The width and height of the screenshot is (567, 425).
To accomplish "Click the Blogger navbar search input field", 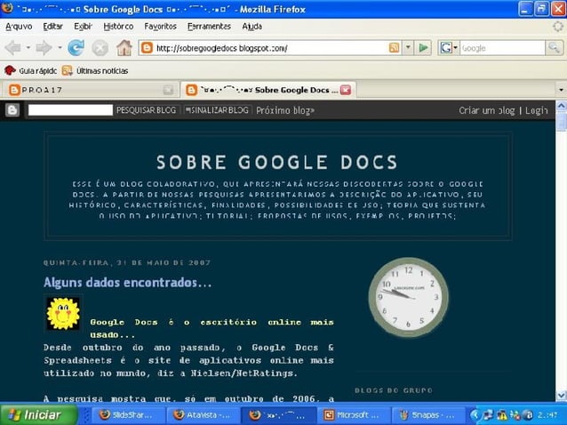I will pos(70,110).
